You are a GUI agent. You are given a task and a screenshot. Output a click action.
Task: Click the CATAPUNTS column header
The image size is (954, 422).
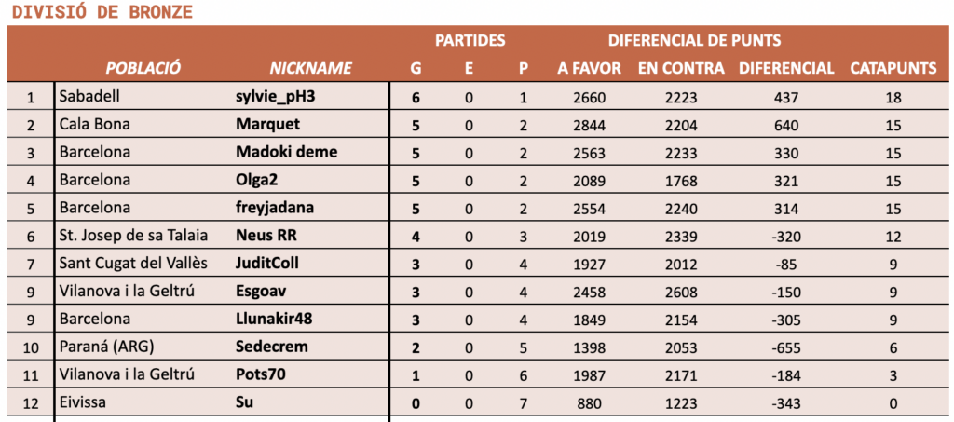click(893, 68)
